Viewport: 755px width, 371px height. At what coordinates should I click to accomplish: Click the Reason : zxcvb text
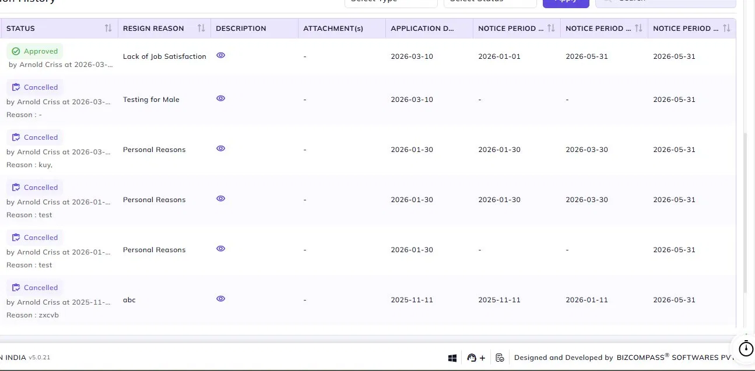pyautogui.click(x=33, y=315)
